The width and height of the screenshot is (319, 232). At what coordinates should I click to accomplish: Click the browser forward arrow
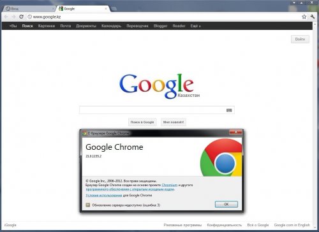[x=13, y=17]
